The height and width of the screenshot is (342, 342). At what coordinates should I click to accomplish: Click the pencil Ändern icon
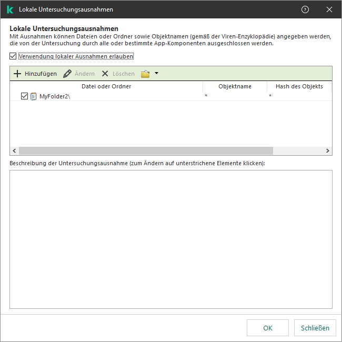coord(67,74)
